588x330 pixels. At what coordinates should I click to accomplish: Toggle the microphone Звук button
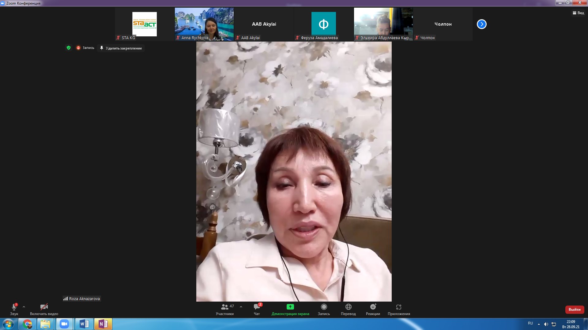tap(14, 307)
